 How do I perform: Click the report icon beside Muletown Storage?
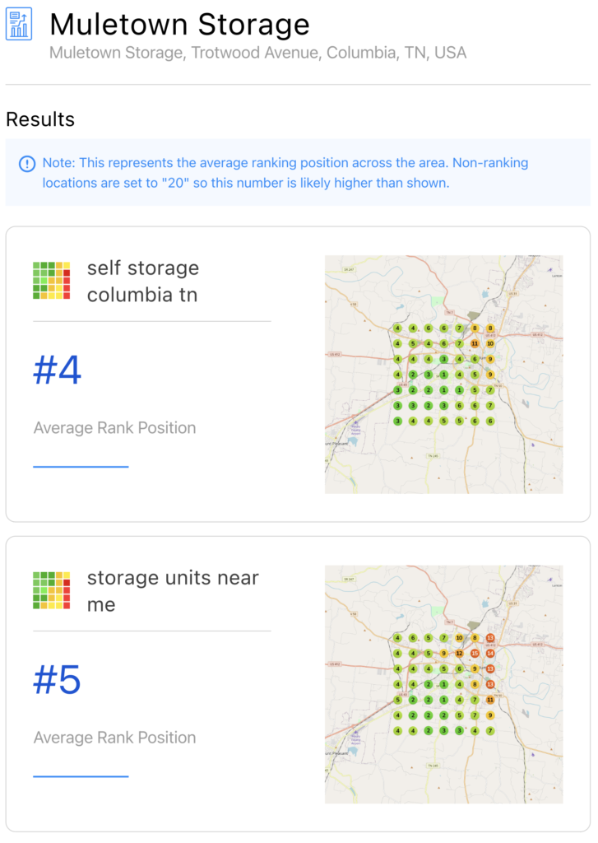click(19, 24)
